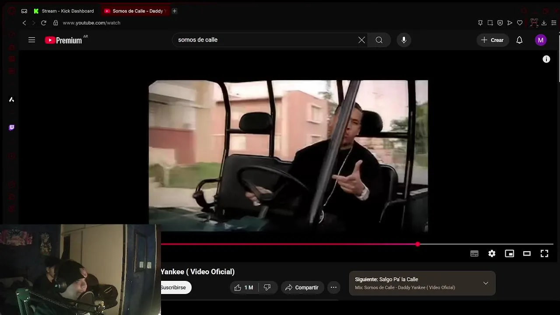This screenshot has height=315, width=560.
Task: Dislike the video with thumbs down
Action: click(267, 287)
